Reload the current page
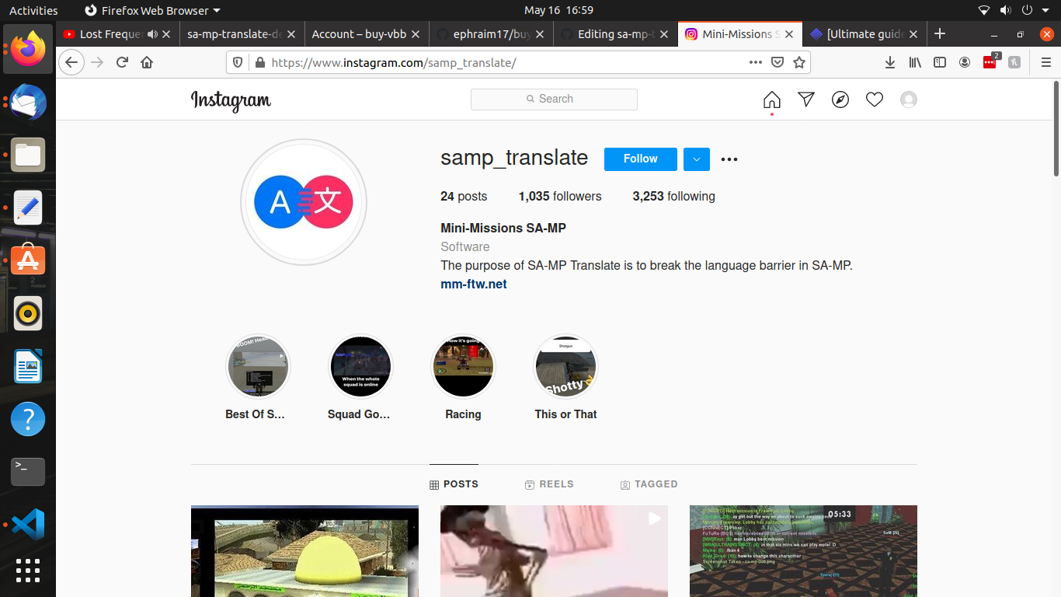This screenshot has height=597, width=1061. [x=122, y=62]
